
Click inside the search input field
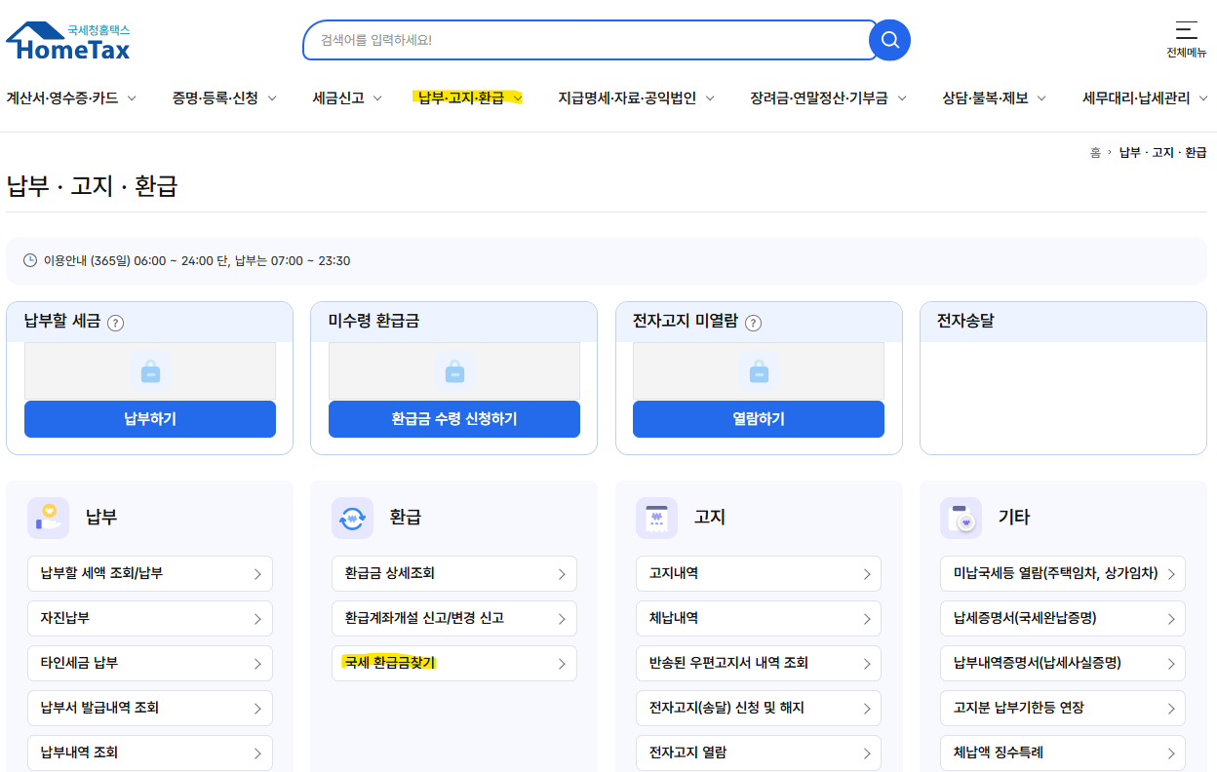coord(585,40)
